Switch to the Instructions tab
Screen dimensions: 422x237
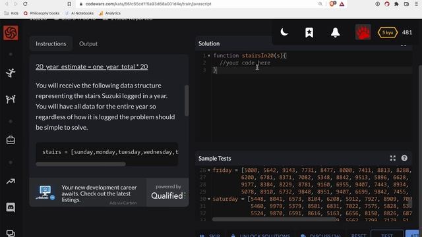click(x=51, y=43)
